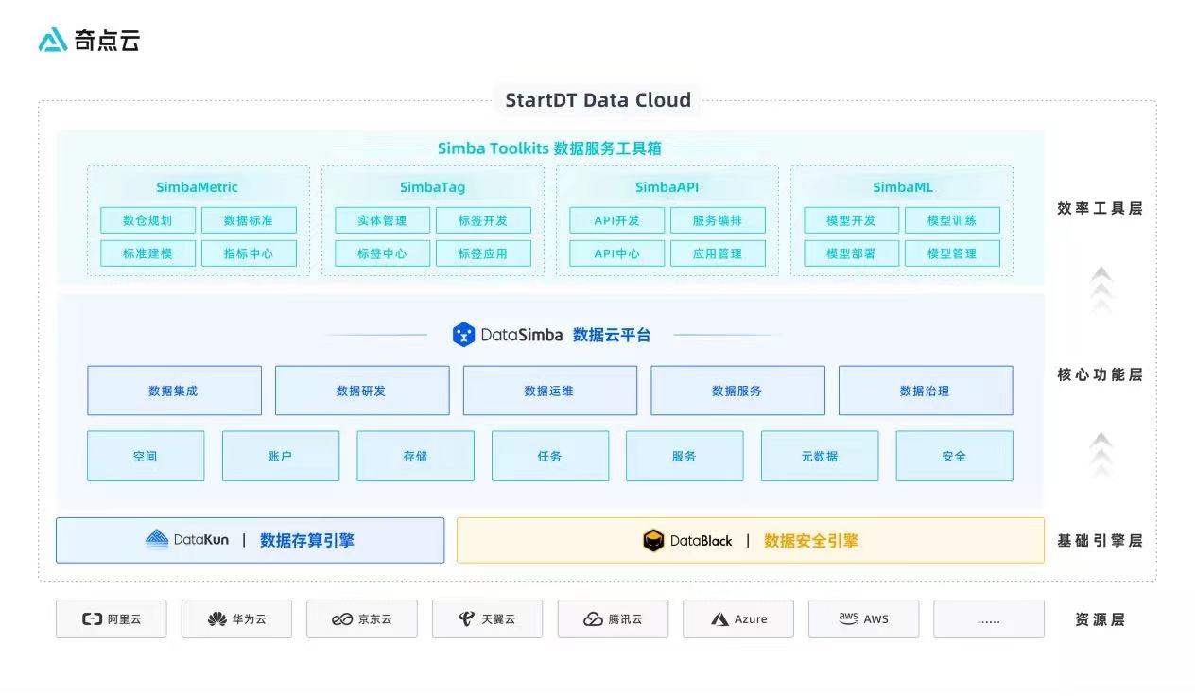Click the 模型开发 box
1196x696 pixels.
[x=851, y=220]
